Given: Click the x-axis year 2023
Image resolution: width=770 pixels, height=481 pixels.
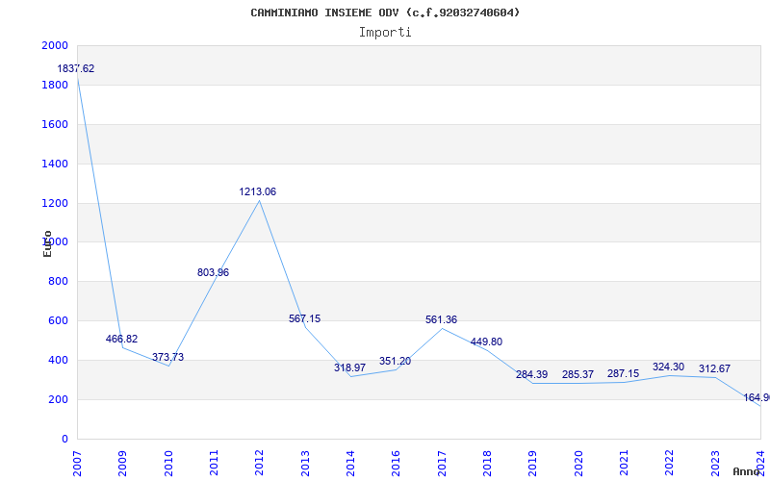Looking at the screenshot, I should pyautogui.click(x=715, y=464).
